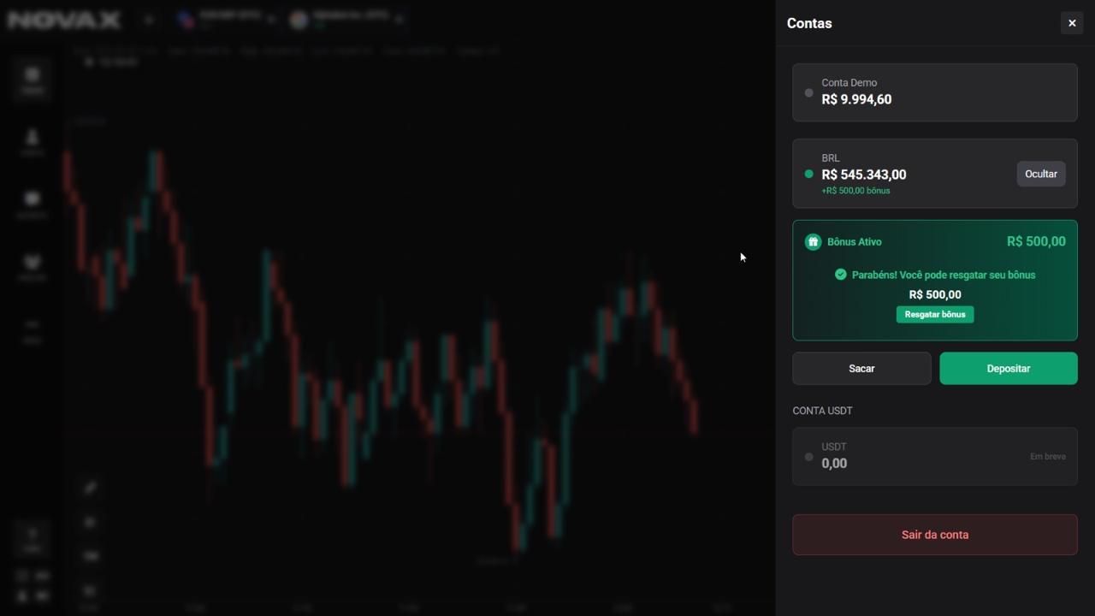Click the Depositar button
This screenshot has width=1095, height=616.
click(1008, 368)
